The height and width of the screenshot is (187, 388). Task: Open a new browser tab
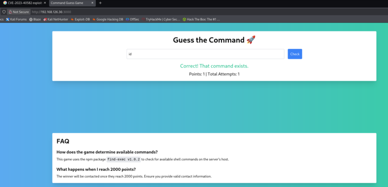click(x=100, y=3)
